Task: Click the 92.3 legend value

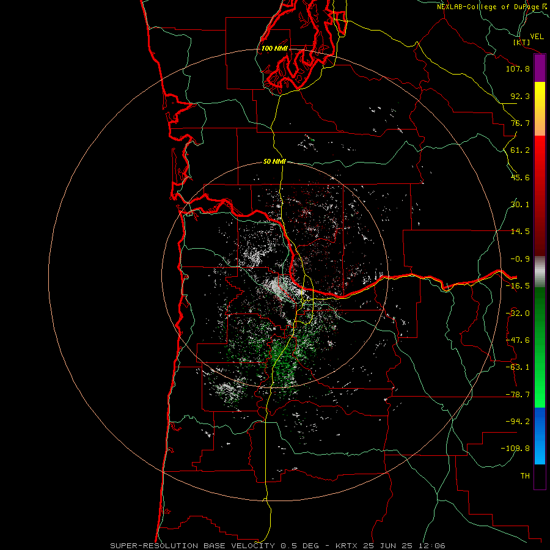Action: pos(520,96)
